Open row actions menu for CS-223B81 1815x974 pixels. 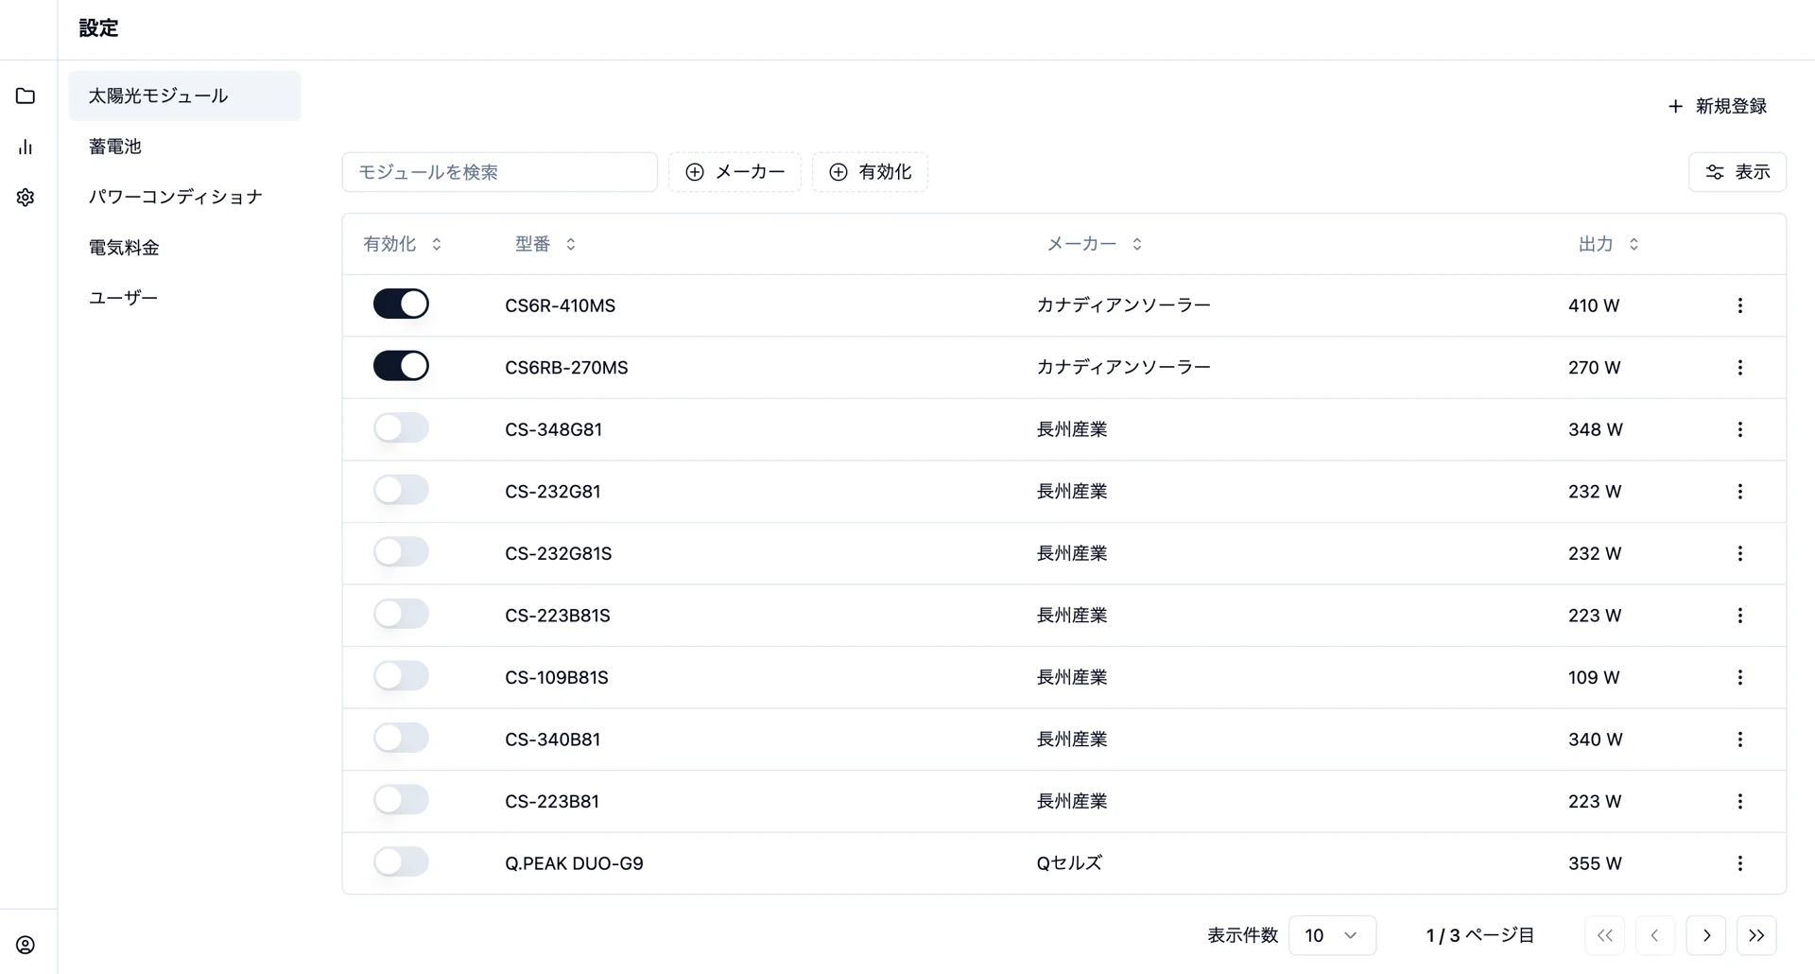coord(1739,801)
